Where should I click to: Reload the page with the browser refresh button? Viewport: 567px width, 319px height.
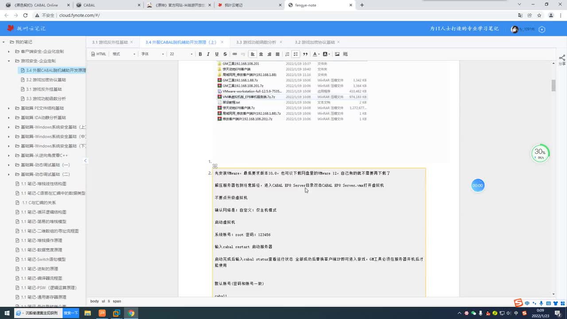[25, 15]
